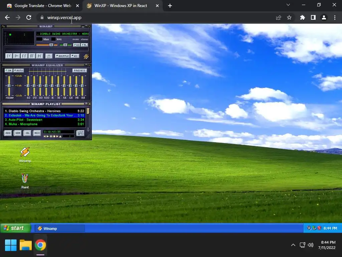Screen dimensions: 342x257
Task: Select the Winamp XP taskbar button
Action: 60,228
